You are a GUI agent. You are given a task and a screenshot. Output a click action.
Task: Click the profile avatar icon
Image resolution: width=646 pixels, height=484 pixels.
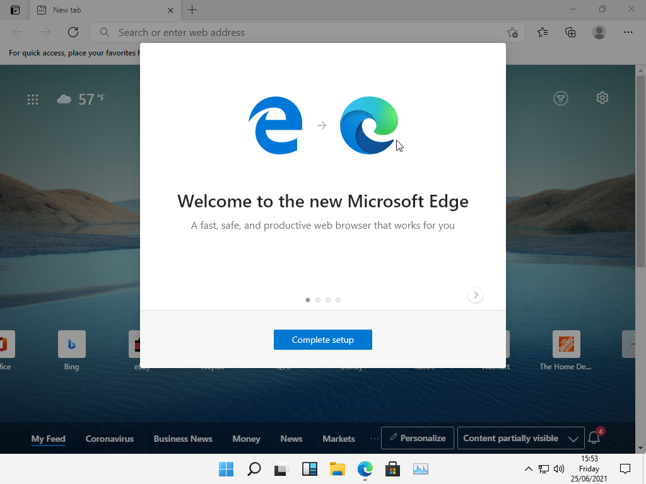[x=599, y=32]
